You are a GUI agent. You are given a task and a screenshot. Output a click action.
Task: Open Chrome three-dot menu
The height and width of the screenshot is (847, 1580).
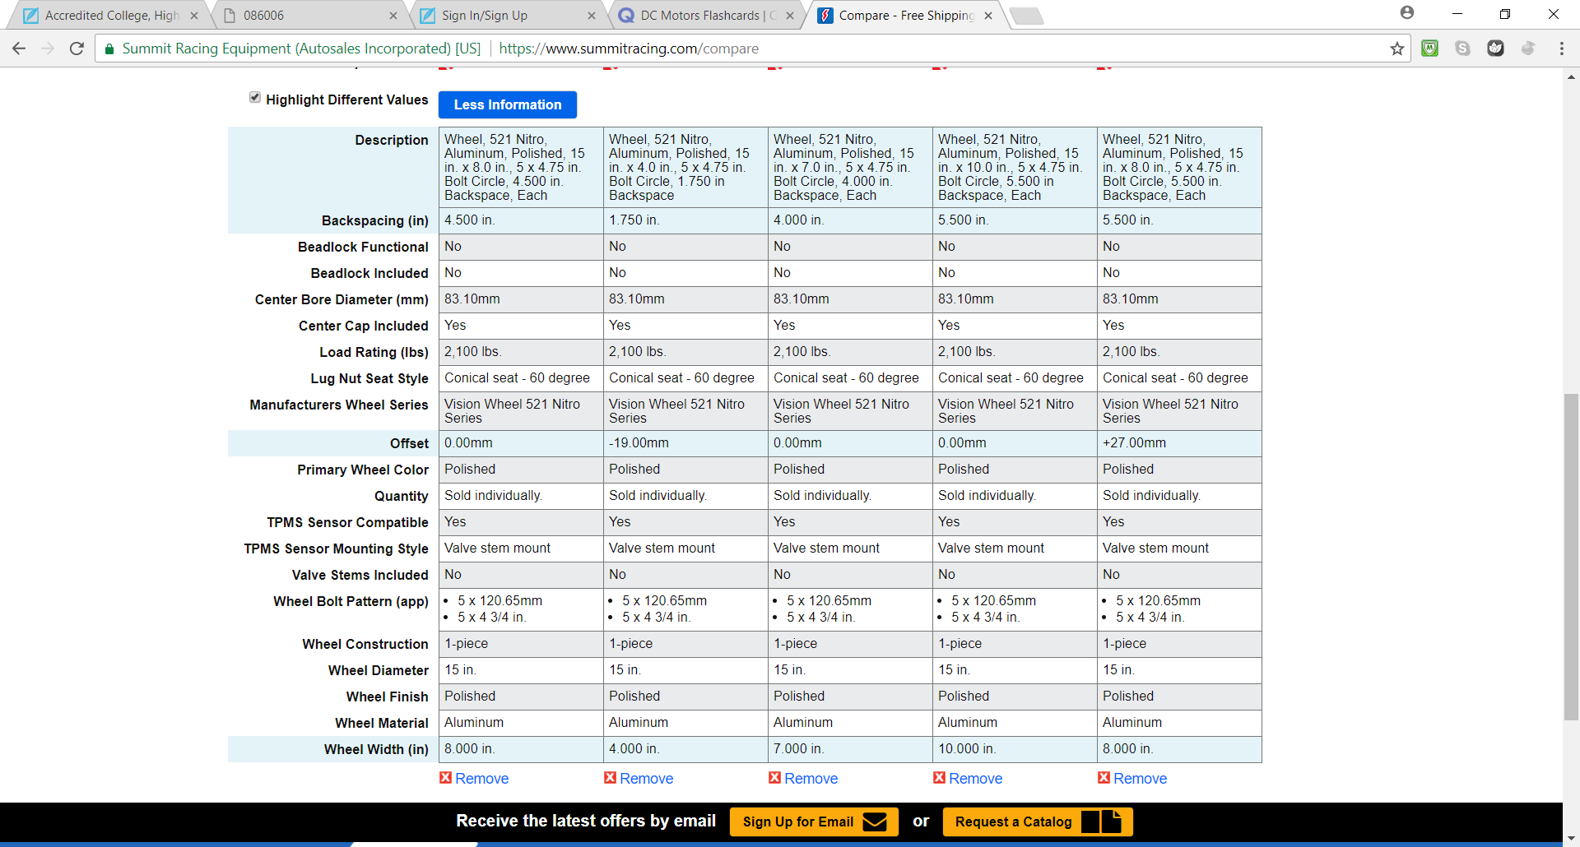(x=1561, y=49)
